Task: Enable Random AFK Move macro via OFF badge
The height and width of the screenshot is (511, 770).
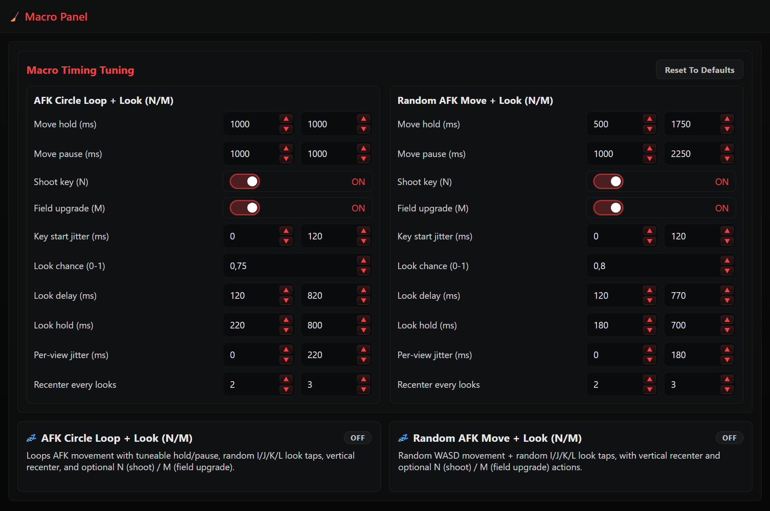Action: [x=729, y=438]
